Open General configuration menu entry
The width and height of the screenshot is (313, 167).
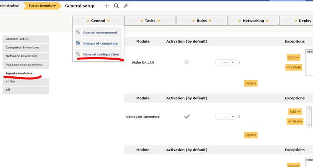click(101, 54)
